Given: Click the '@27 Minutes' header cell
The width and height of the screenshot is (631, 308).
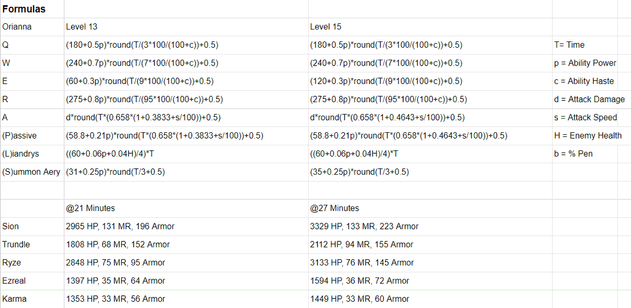Looking at the screenshot, I should tap(430, 208).
